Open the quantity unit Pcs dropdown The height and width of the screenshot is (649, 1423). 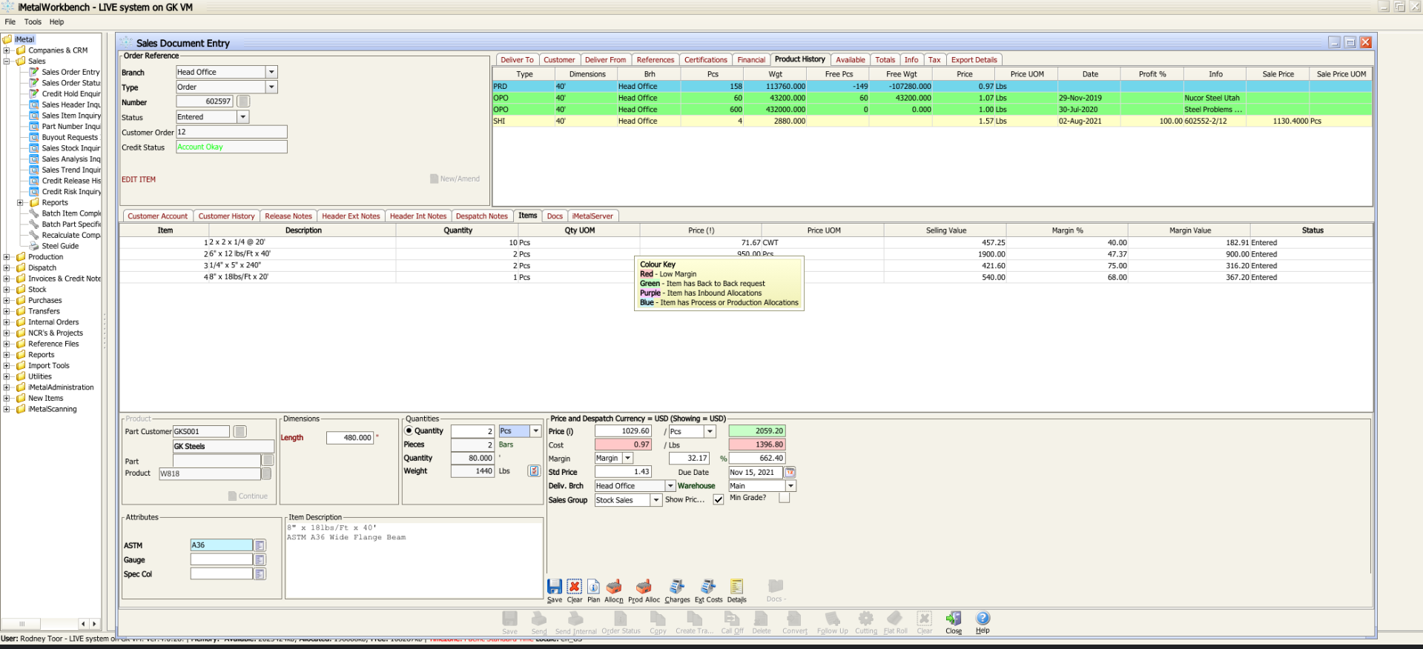535,431
